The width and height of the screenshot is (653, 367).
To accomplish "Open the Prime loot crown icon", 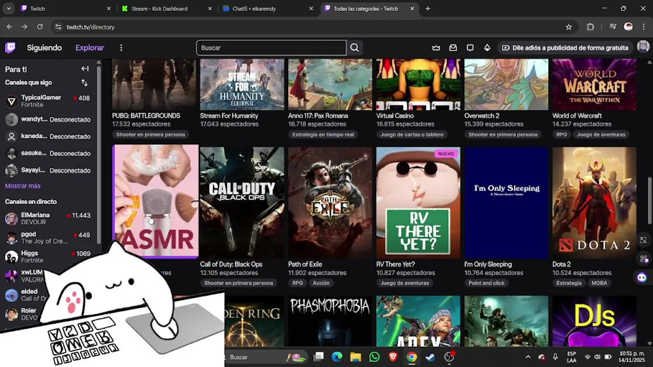I will 436,48.
